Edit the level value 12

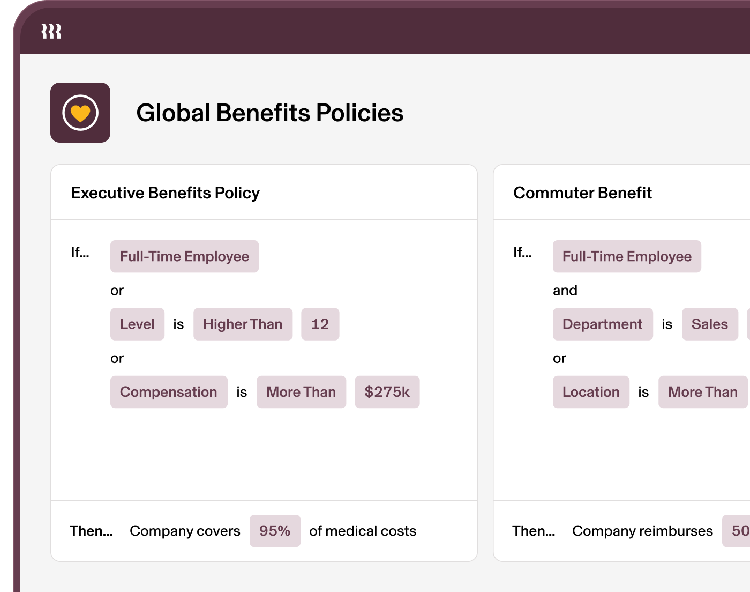pos(320,324)
